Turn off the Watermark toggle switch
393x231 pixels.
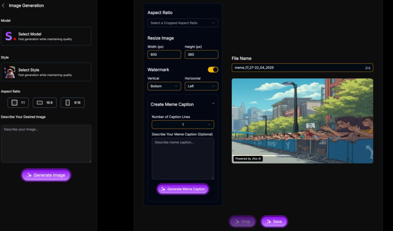click(213, 70)
